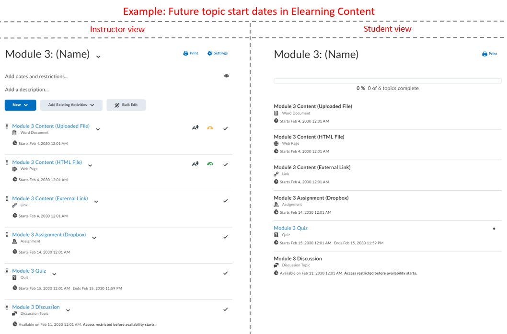Screen dimensions: 507x334
Task: Open the Add Existing Activities dropdown
Action: [71, 104]
